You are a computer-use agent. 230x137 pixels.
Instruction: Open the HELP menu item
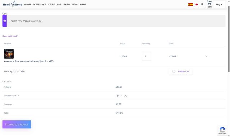click(x=83, y=4)
